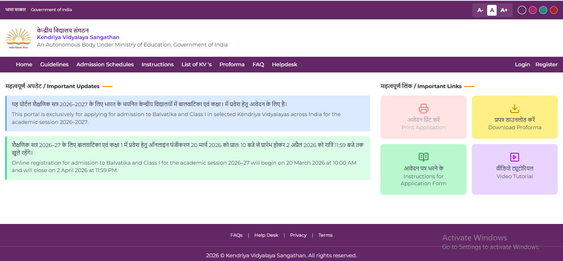The image size is (563, 261).
Task: Open the List of KV's page
Action: point(197,64)
